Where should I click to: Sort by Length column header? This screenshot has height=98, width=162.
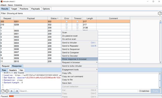90,18
